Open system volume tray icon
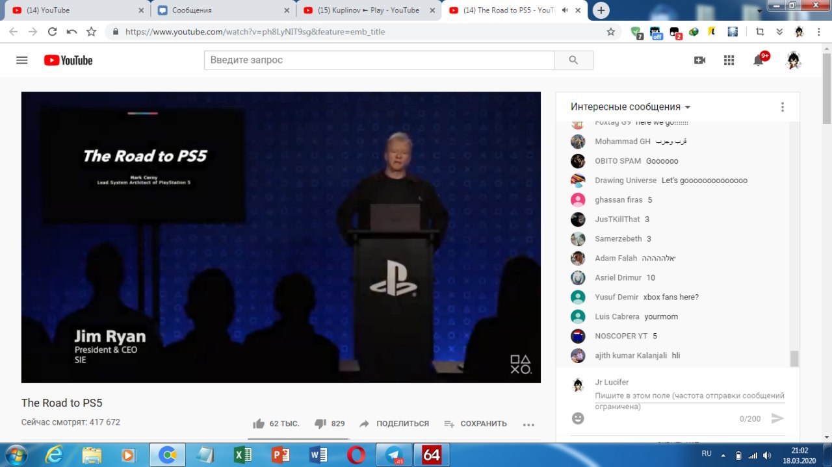Screen dimensions: 832x467 coord(768,455)
